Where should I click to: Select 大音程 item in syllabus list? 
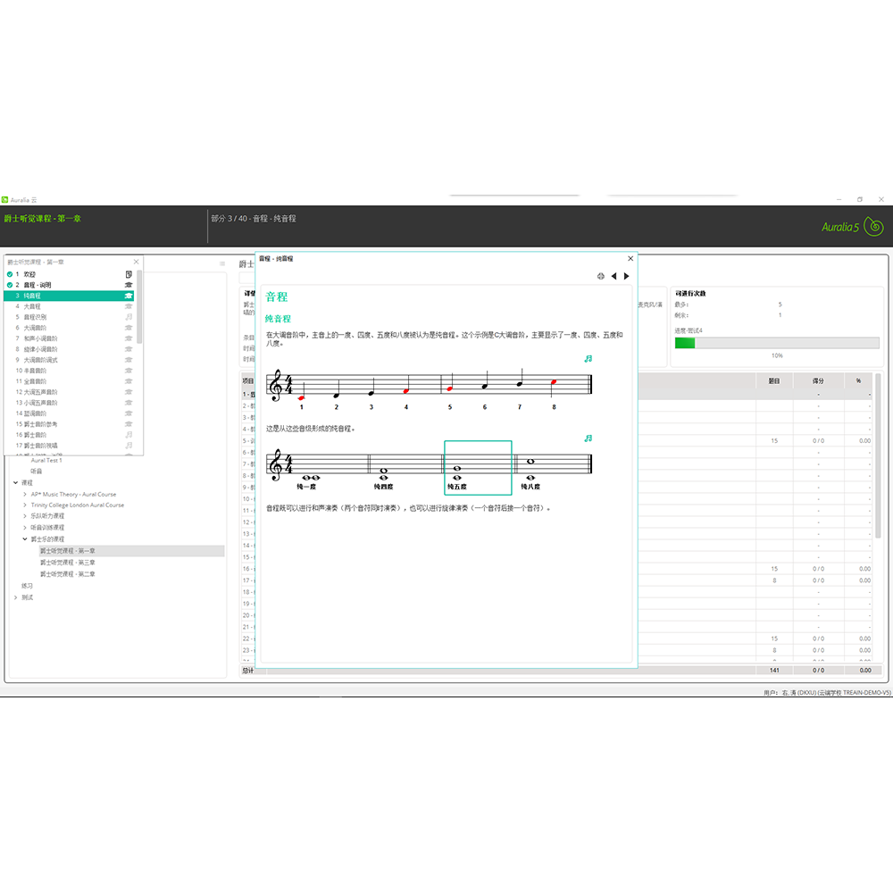pos(32,306)
